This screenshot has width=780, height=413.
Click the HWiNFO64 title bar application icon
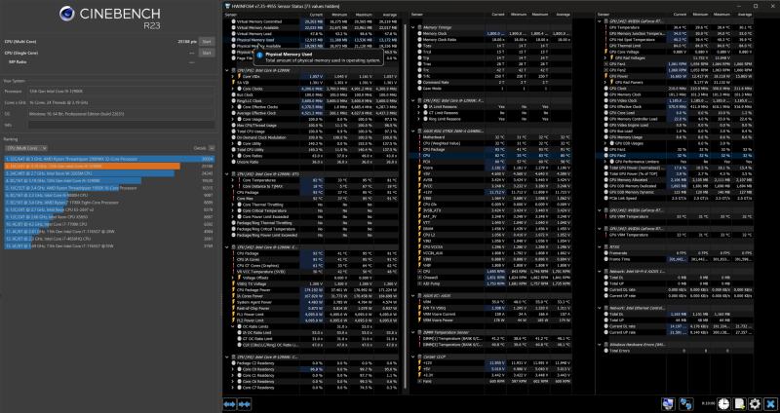228,7
